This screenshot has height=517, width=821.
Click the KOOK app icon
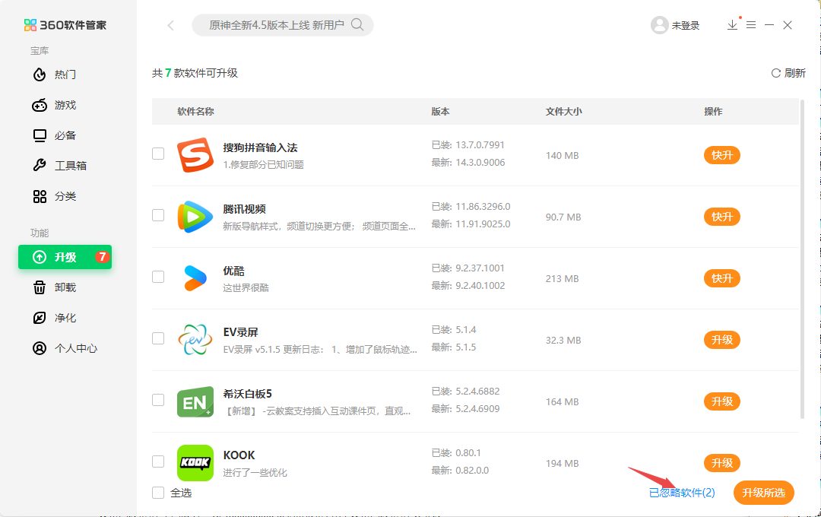[x=195, y=463]
